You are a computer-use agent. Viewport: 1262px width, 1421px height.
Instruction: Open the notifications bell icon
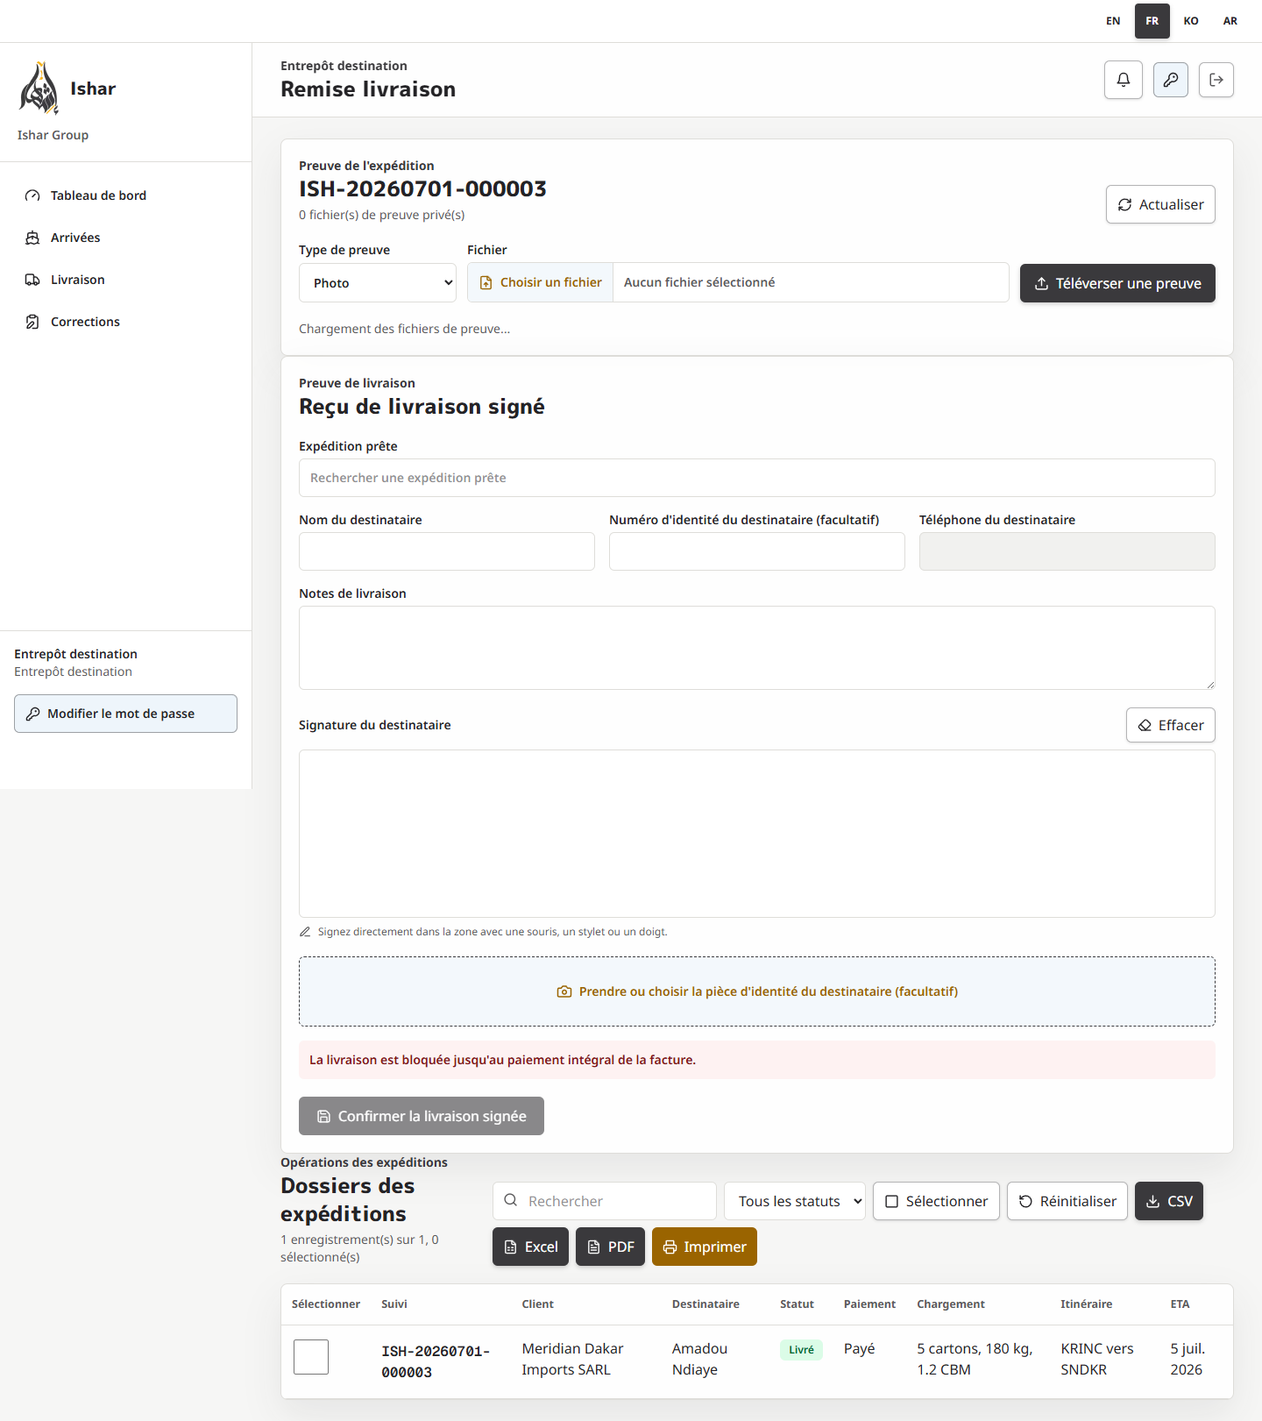(x=1124, y=80)
